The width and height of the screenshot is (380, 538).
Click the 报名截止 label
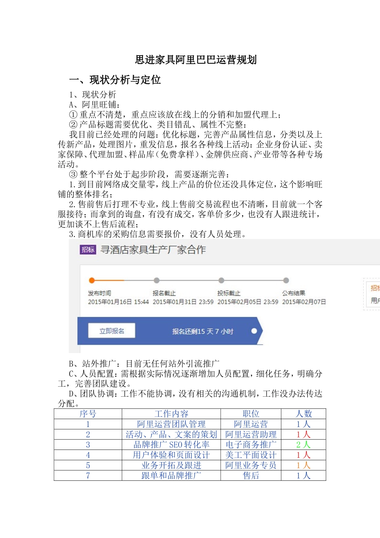[164, 293]
